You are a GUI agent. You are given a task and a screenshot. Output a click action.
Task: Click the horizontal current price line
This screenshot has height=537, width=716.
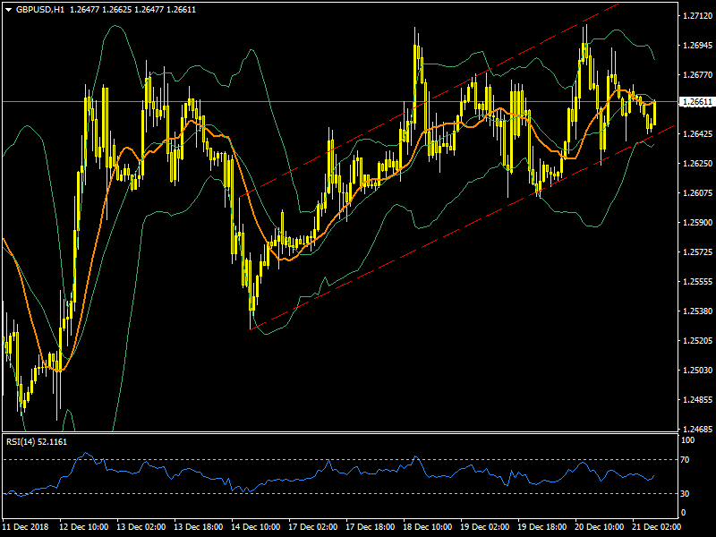click(358, 102)
